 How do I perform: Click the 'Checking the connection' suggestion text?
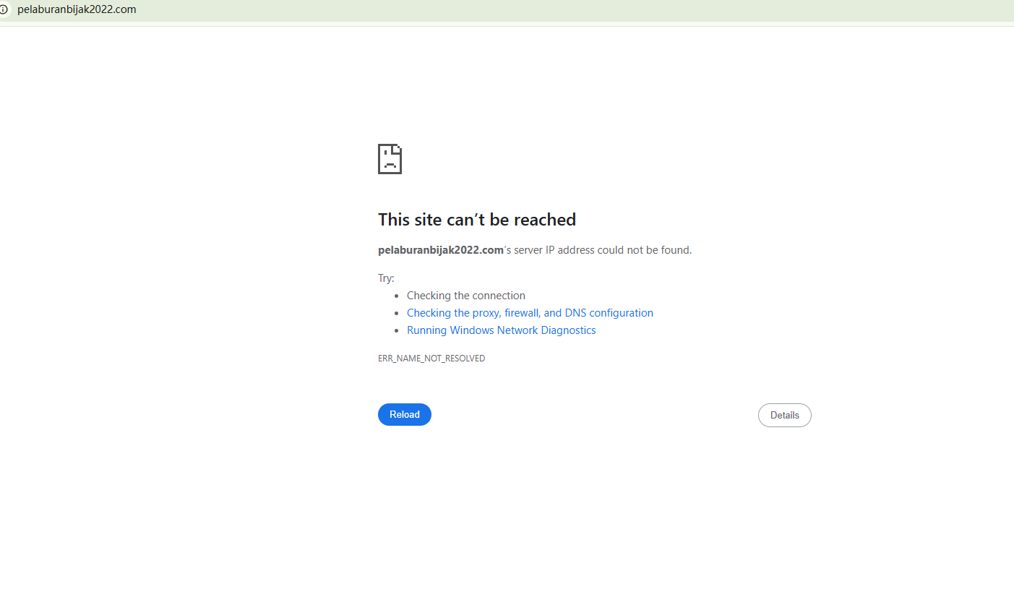click(466, 296)
